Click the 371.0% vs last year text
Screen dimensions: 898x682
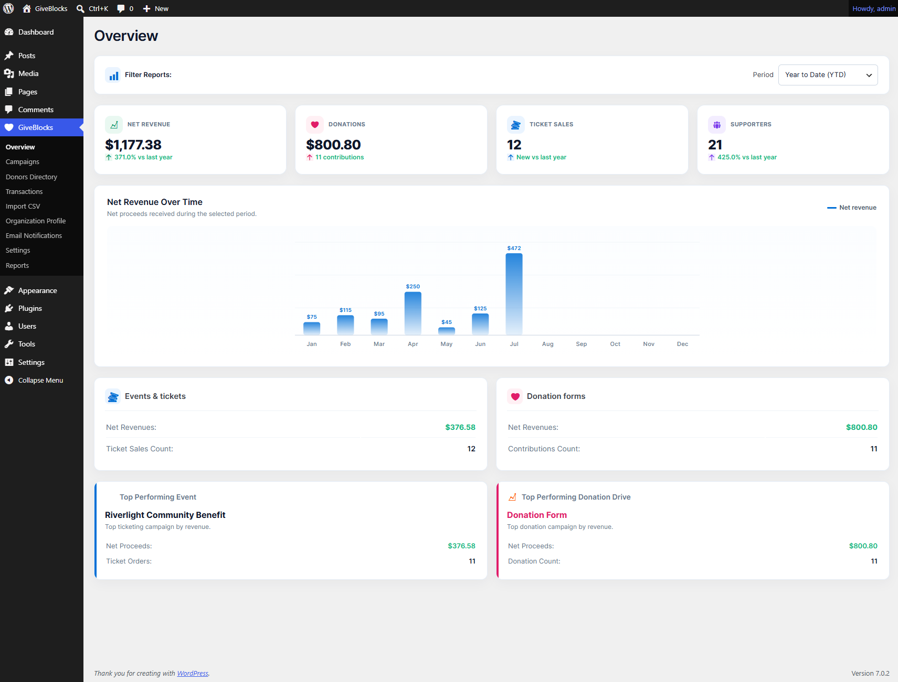pos(143,157)
